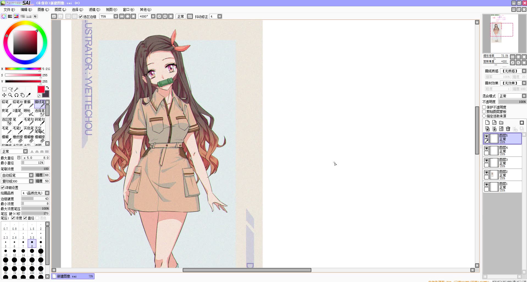Rotate canvas counterclockwise button

pyautogui.click(x=159, y=16)
